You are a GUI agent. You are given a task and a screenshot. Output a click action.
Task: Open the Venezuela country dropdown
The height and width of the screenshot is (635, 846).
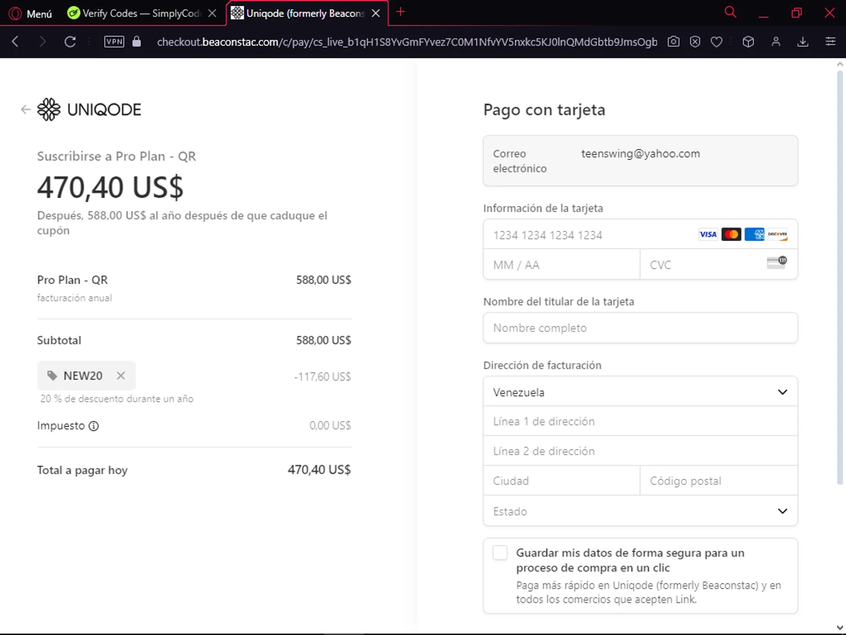[x=640, y=392]
